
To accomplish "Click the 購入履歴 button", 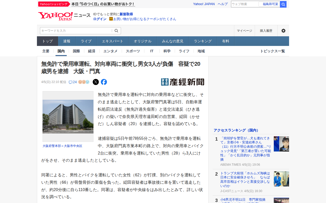I will [x=266, y=31].
